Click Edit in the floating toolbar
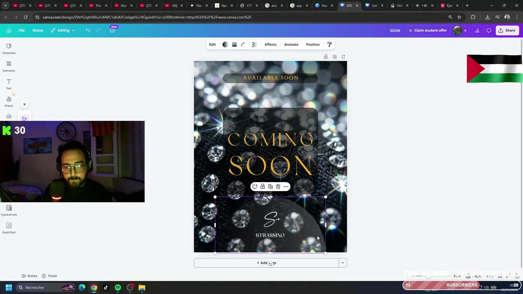523x294 pixels. point(212,45)
